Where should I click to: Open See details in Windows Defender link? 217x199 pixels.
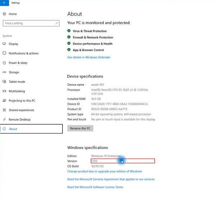click(x=89, y=57)
